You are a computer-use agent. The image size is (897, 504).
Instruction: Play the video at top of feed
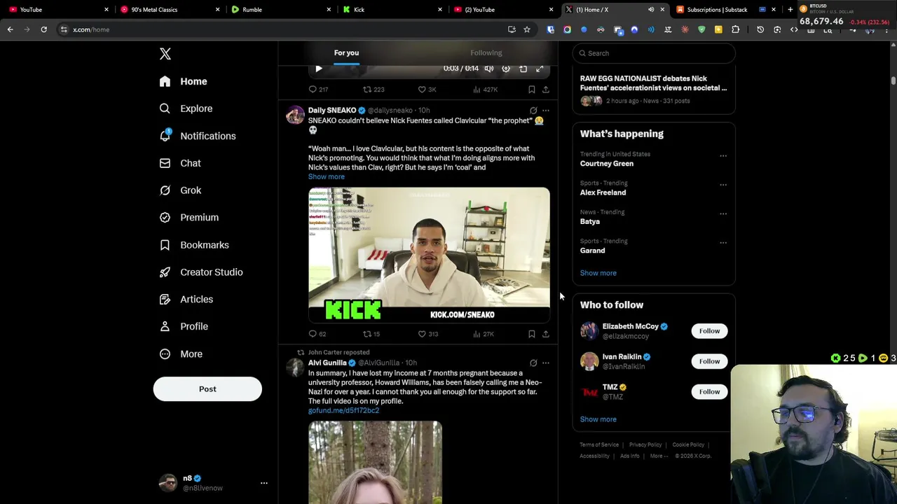(x=319, y=69)
